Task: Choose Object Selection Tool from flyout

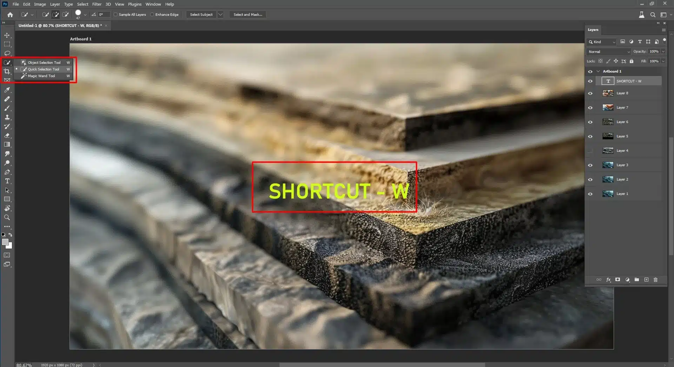Action: click(44, 63)
